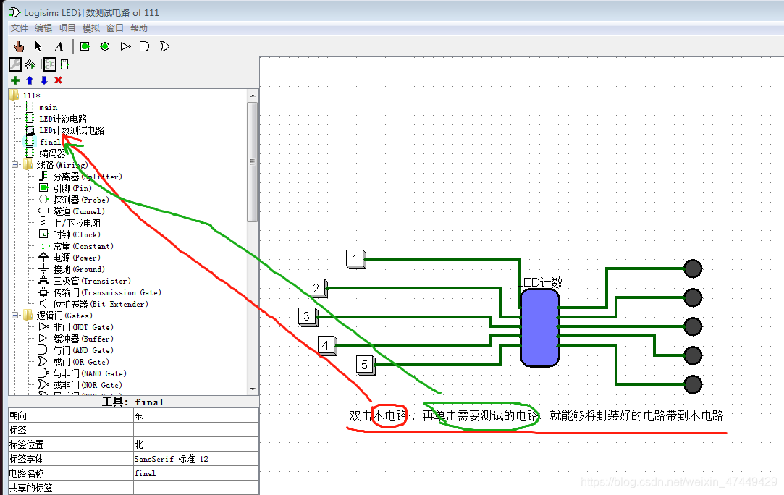Pick OR gate in toolbar
The width and height of the screenshot is (784, 495).
[x=164, y=46]
